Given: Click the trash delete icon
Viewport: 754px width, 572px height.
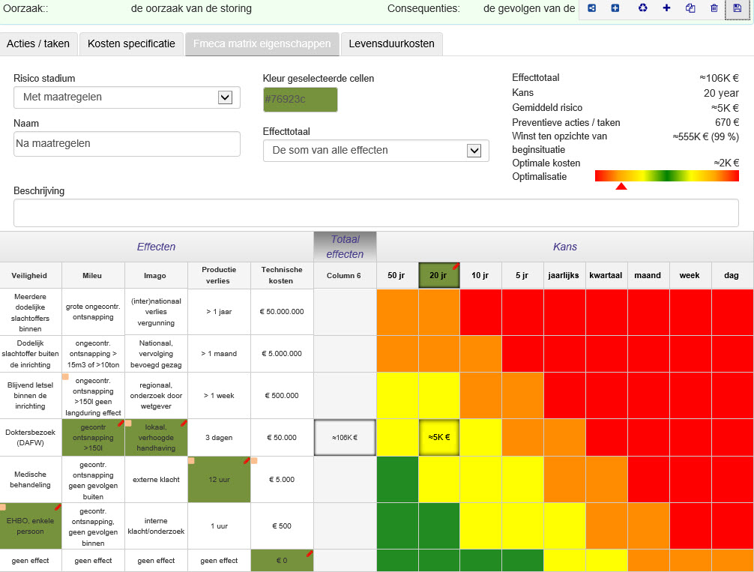Looking at the screenshot, I should [714, 8].
